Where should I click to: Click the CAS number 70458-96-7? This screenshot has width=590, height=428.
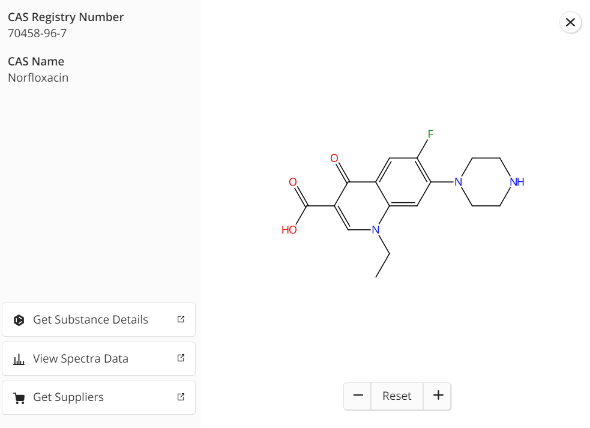tap(37, 34)
